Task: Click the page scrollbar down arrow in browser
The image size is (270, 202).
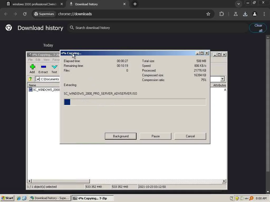Action: [x=268, y=192]
